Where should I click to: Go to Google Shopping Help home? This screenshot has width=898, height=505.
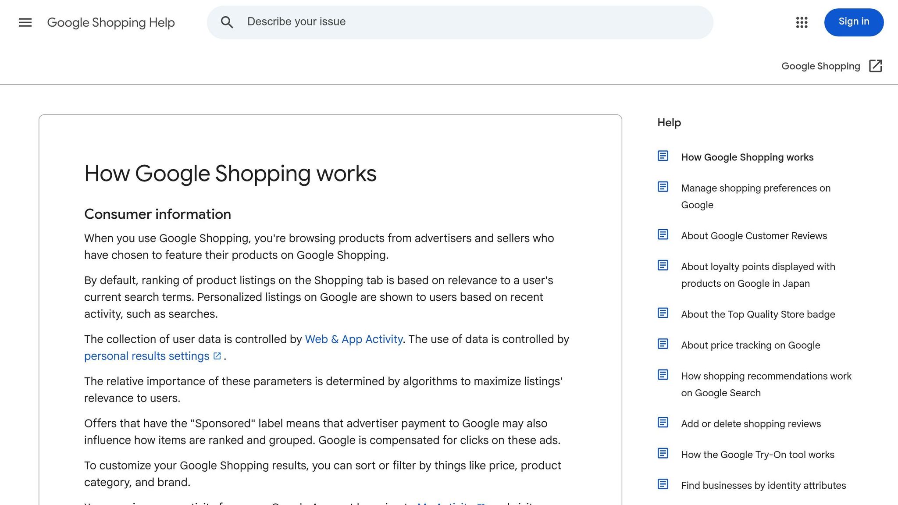pos(111,22)
